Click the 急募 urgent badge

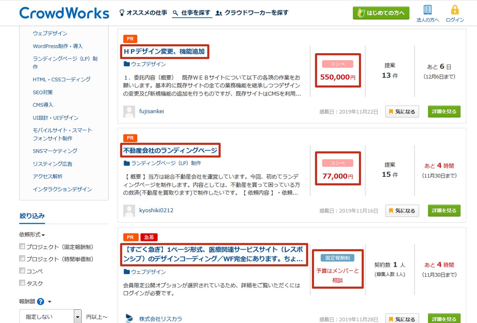(149, 237)
